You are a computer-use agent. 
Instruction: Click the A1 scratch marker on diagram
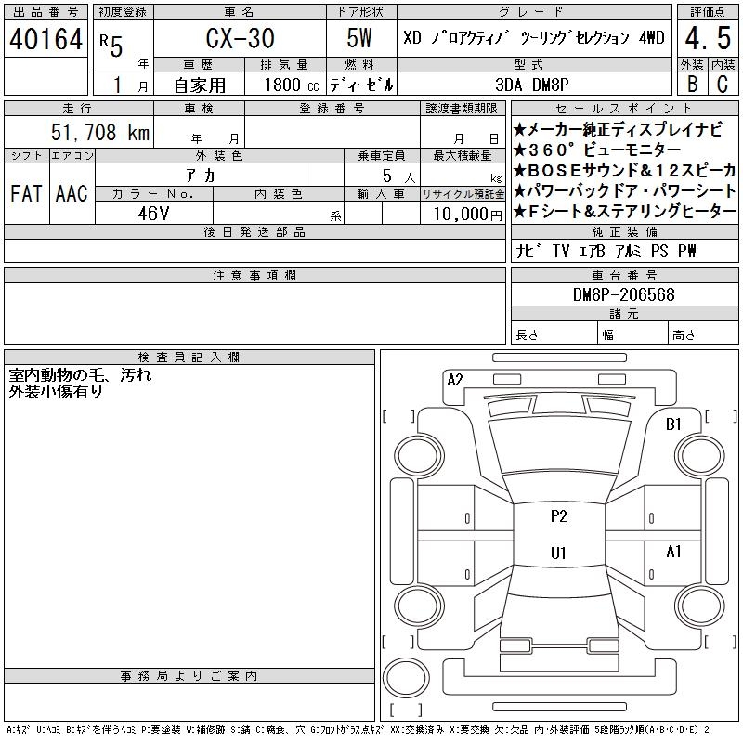(x=673, y=552)
